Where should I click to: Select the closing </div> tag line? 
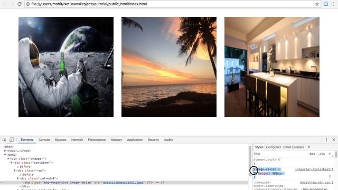coord(25,186)
